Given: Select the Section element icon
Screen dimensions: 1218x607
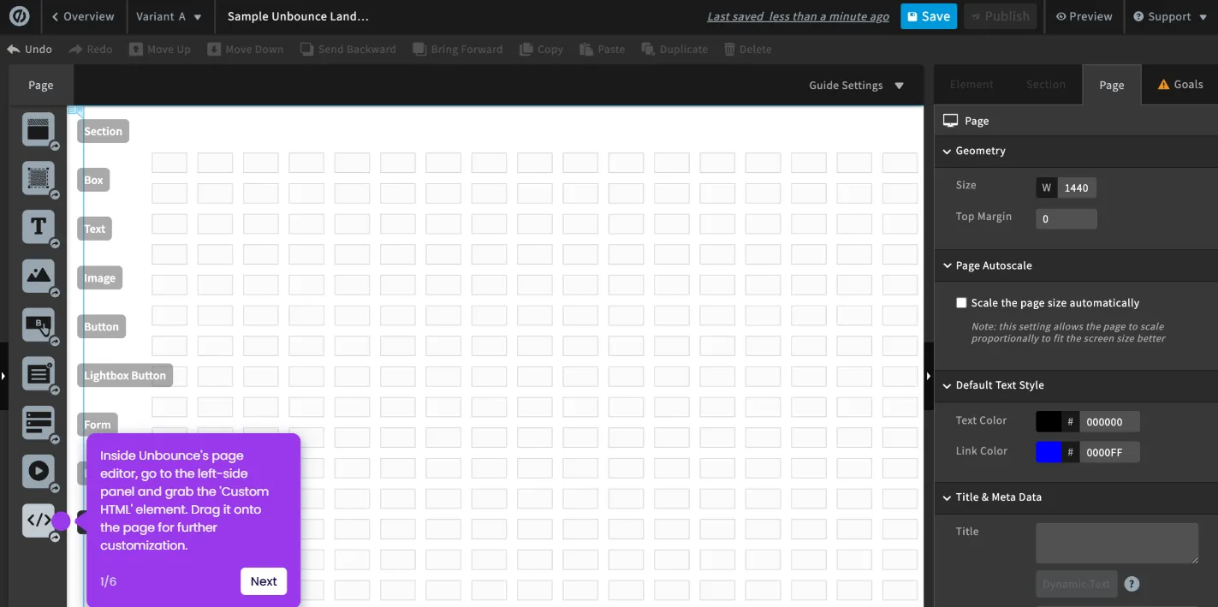Looking at the screenshot, I should coord(39,130).
